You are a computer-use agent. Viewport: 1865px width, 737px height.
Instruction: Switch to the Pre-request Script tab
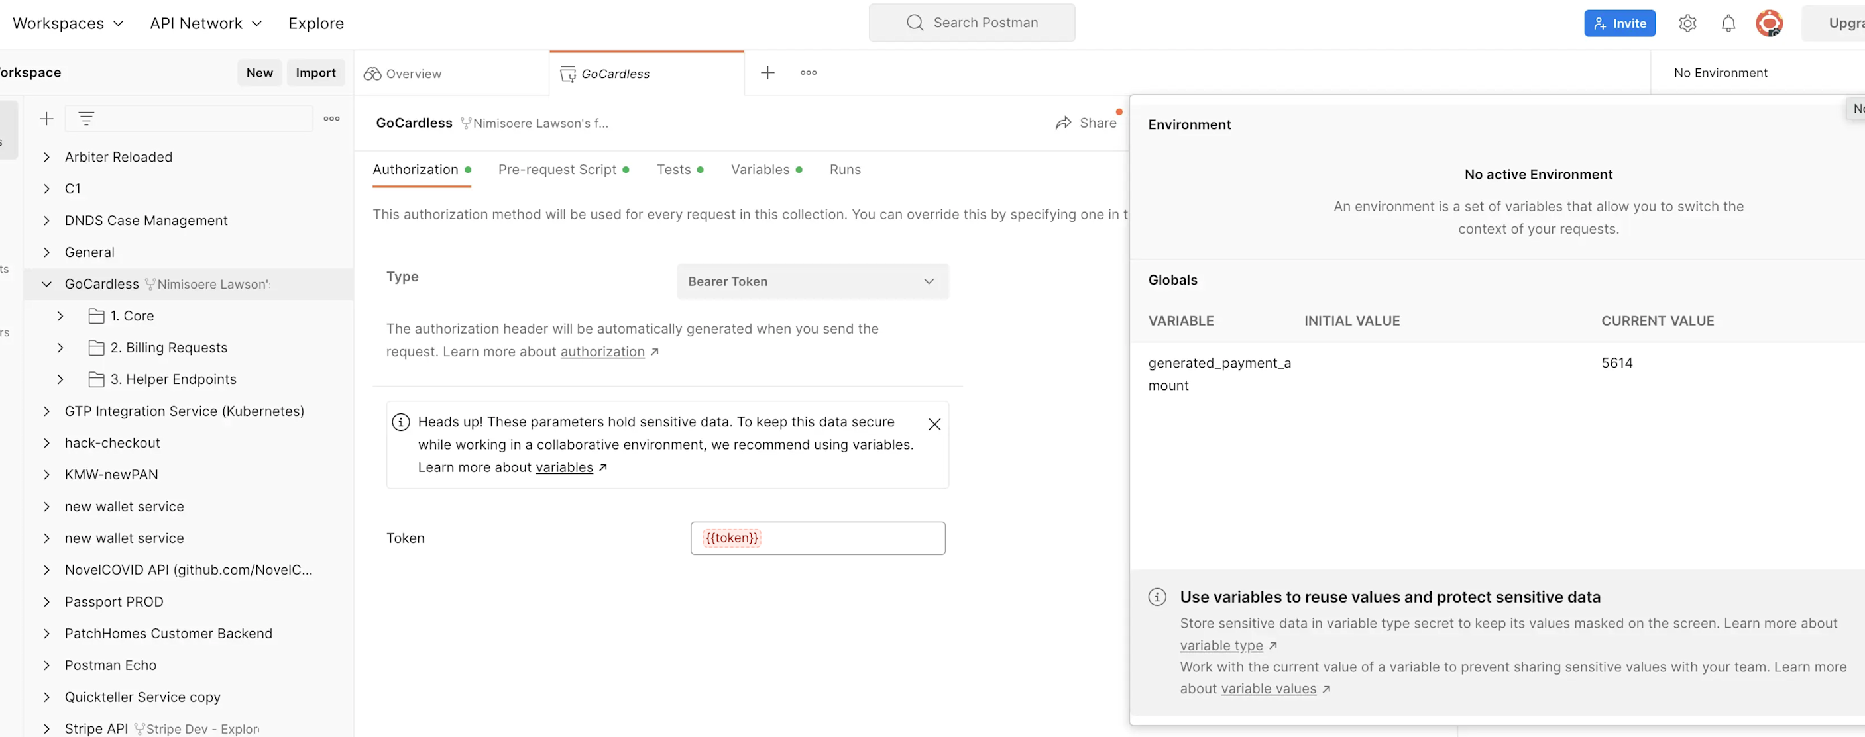(557, 170)
